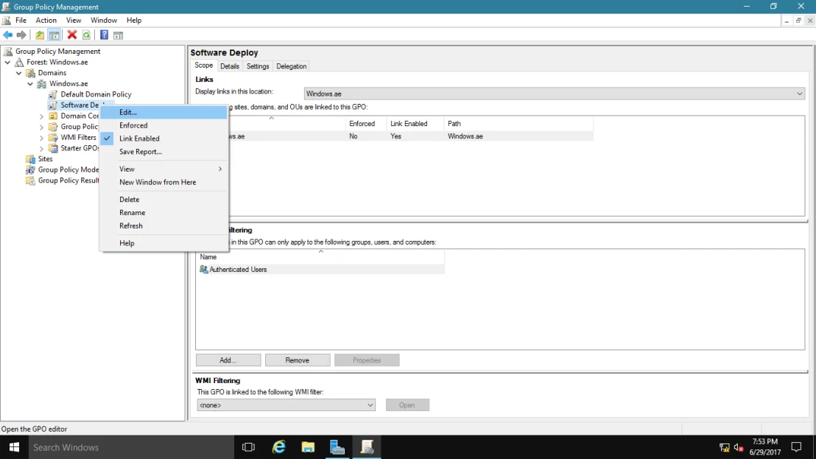
Task: Switch to the Settings tab
Action: coord(258,66)
